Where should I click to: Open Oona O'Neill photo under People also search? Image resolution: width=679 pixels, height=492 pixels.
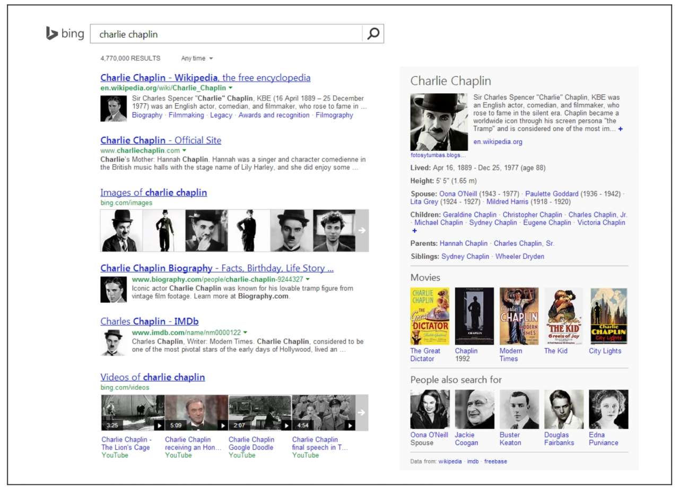coord(430,409)
